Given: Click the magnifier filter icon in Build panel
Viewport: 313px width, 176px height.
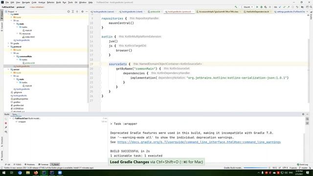Looking at the screenshot, I should coord(6,132).
